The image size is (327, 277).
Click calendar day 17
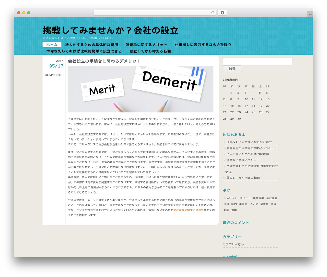click(246, 106)
